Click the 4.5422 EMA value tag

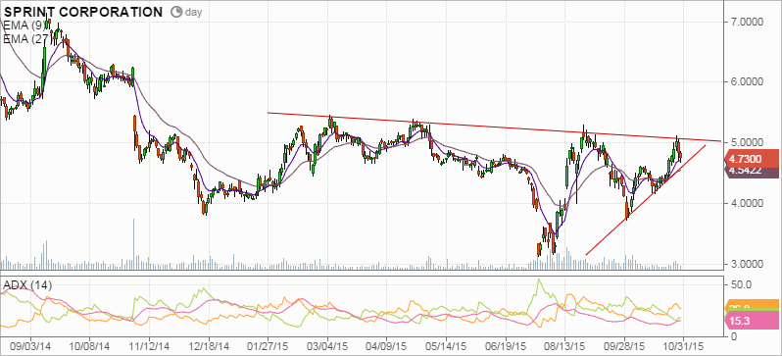752,173
